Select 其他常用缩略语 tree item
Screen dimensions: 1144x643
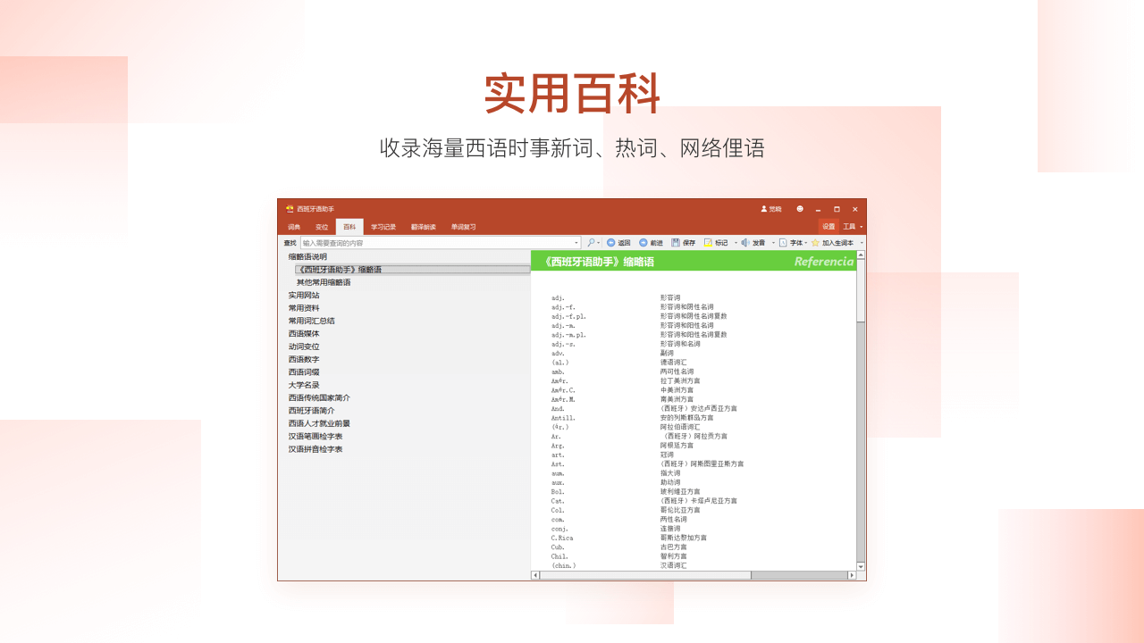pyautogui.click(x=324, y=282)
